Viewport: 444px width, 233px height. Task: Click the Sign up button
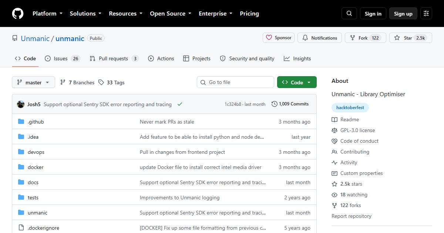403,14
